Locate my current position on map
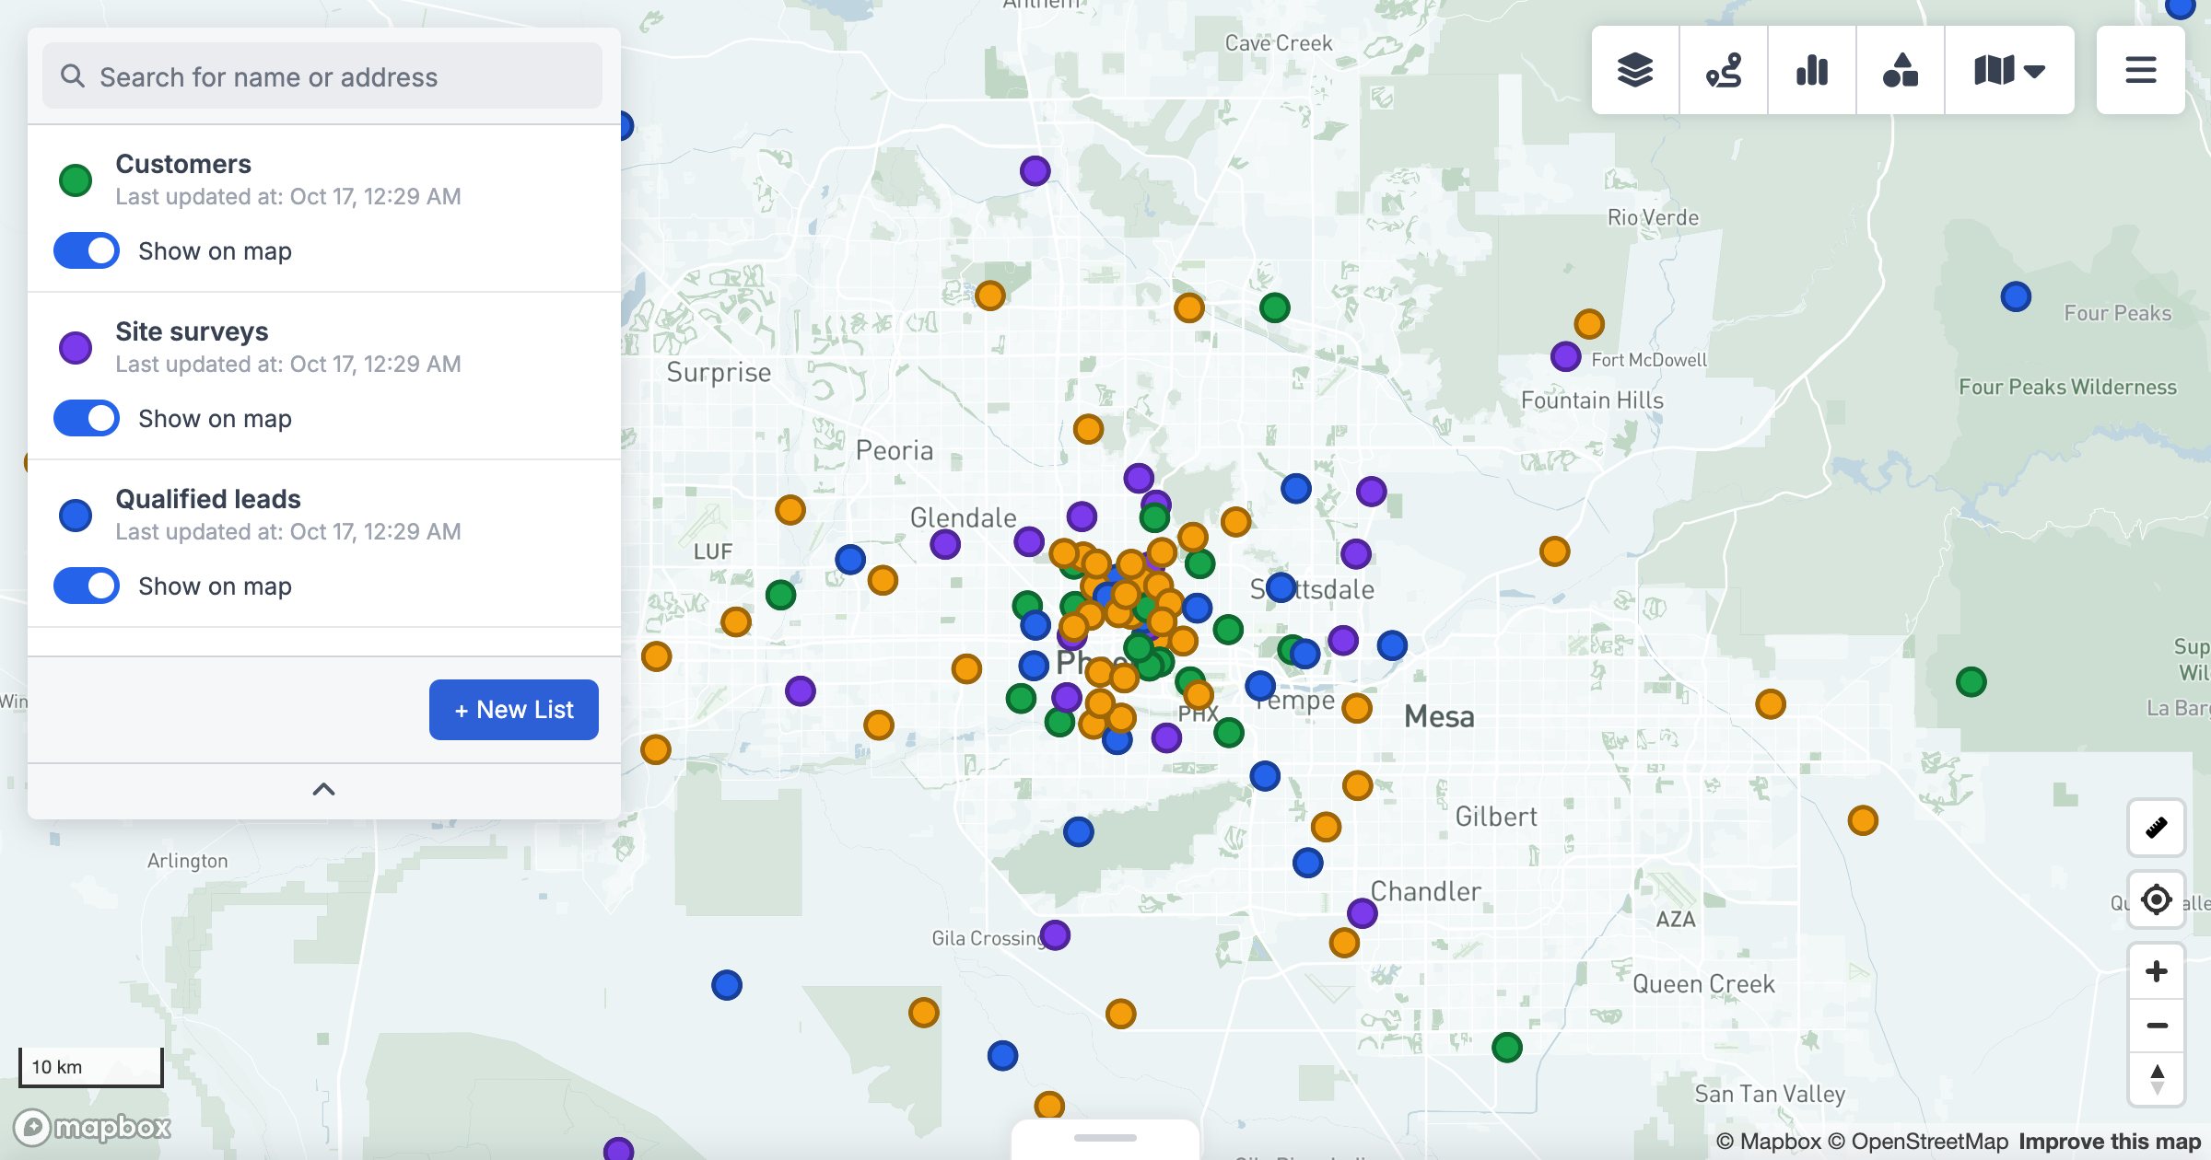The image size is (2211, 1160). pyautogui.click(x=2157, y=899)
